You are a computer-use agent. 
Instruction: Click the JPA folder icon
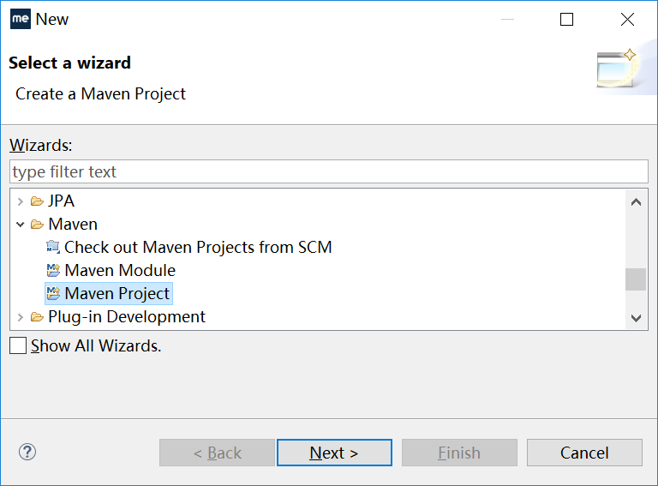37,201
